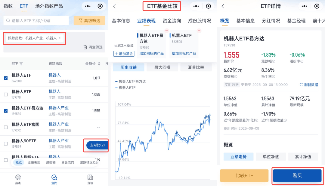
Task: Go back from the ETF详情 page
Action: pos(223,6)
